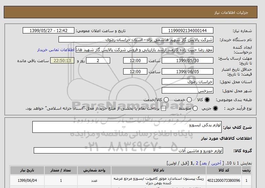This screenshot has width=265, height=188.
Task: Click the استان محل تحویل field
Action: 188,82
